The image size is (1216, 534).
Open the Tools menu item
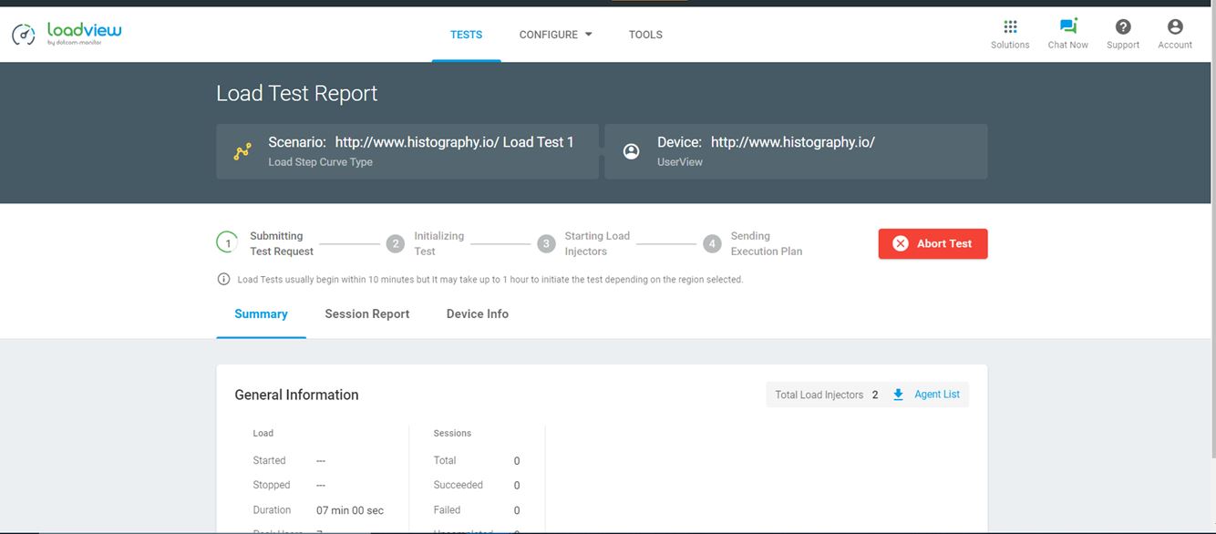point(645,35)
